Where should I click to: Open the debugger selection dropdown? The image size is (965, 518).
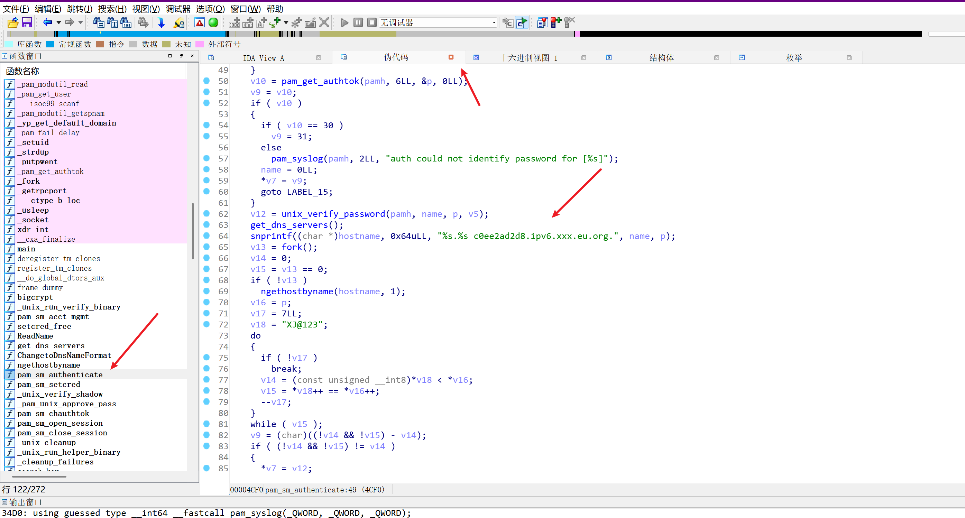(x=494, y=23)
